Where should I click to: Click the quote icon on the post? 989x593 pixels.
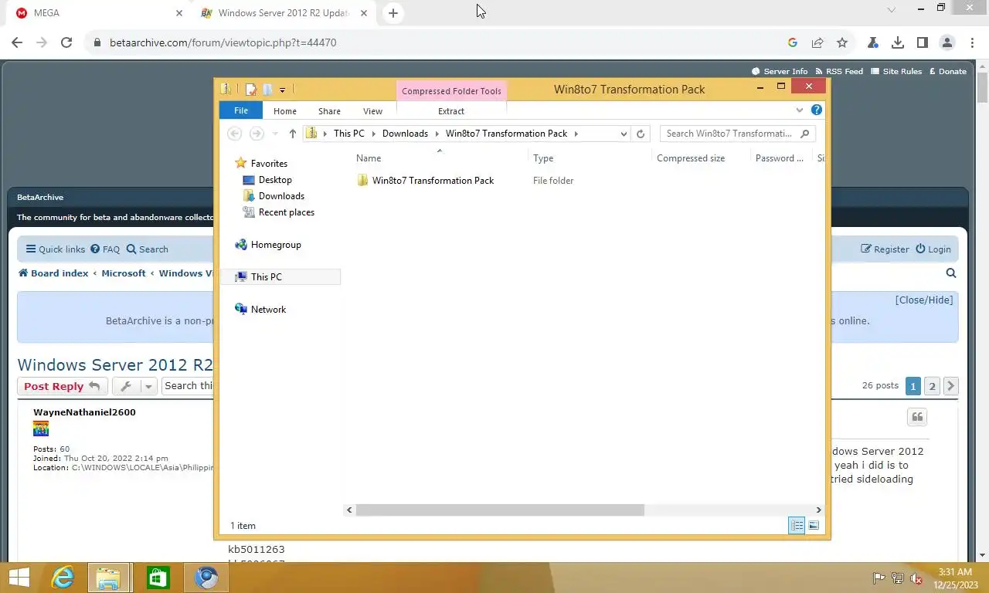click(x=917, y=417)
